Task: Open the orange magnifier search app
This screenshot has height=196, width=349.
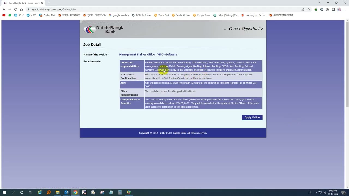Action: 49,192
